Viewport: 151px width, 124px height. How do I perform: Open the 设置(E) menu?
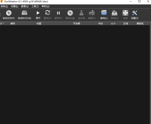point(14,6)
